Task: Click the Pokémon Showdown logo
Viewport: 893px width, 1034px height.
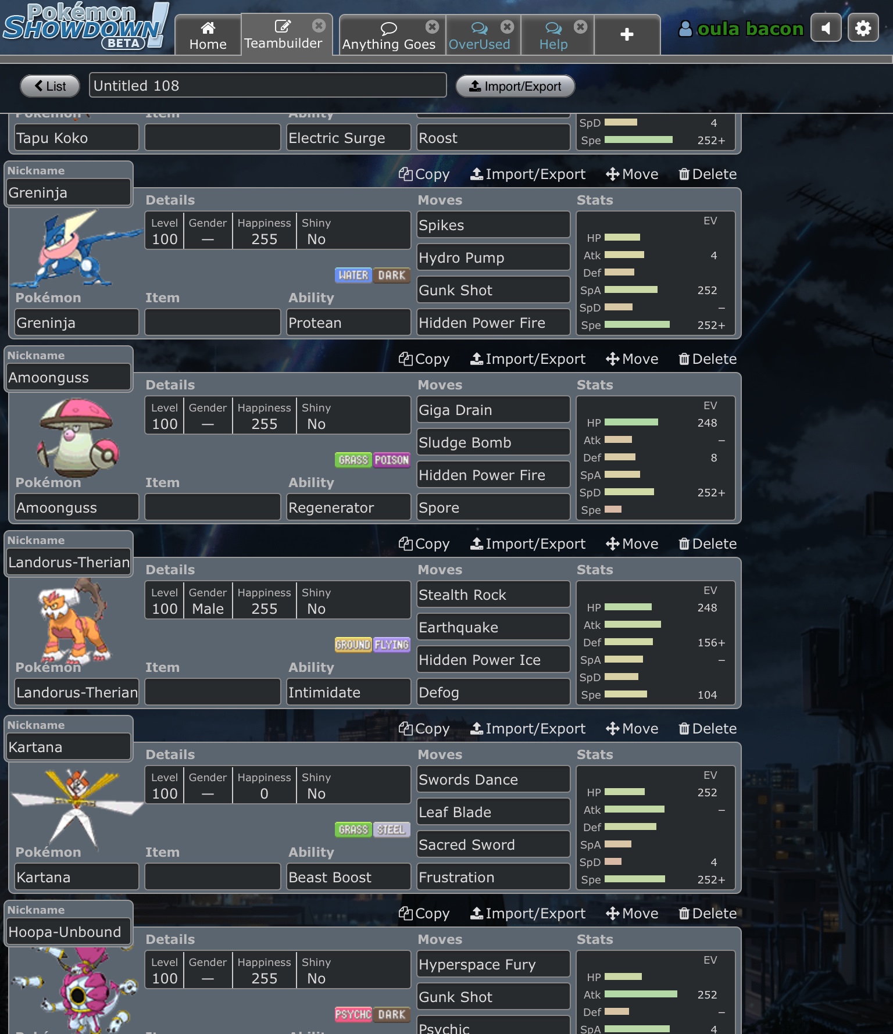Action: [86, 26]
